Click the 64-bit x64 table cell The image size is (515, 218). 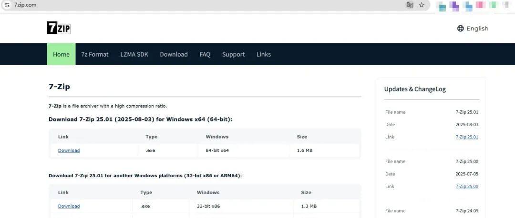[217, 150]
